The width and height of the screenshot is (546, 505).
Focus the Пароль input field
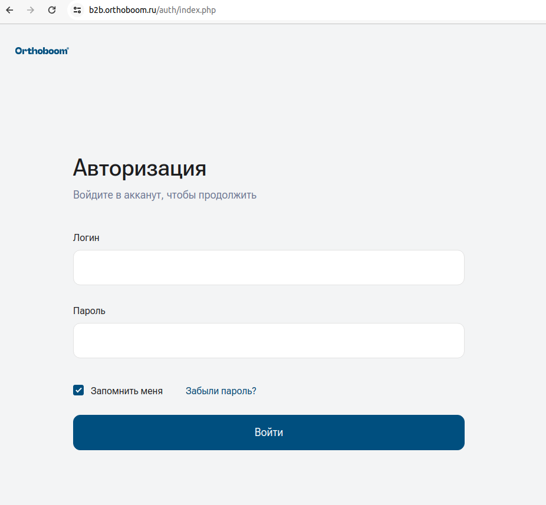coord(268,340)
